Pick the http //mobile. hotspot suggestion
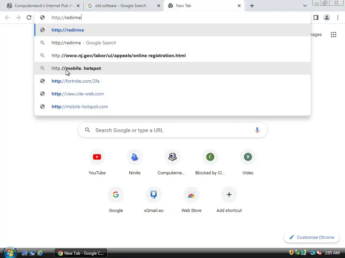345x258 pixels. [x=172, y=68]
